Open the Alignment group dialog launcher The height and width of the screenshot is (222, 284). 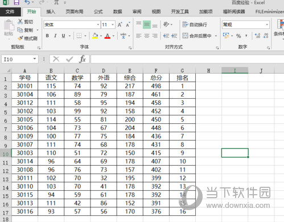[x=217, y=48]
